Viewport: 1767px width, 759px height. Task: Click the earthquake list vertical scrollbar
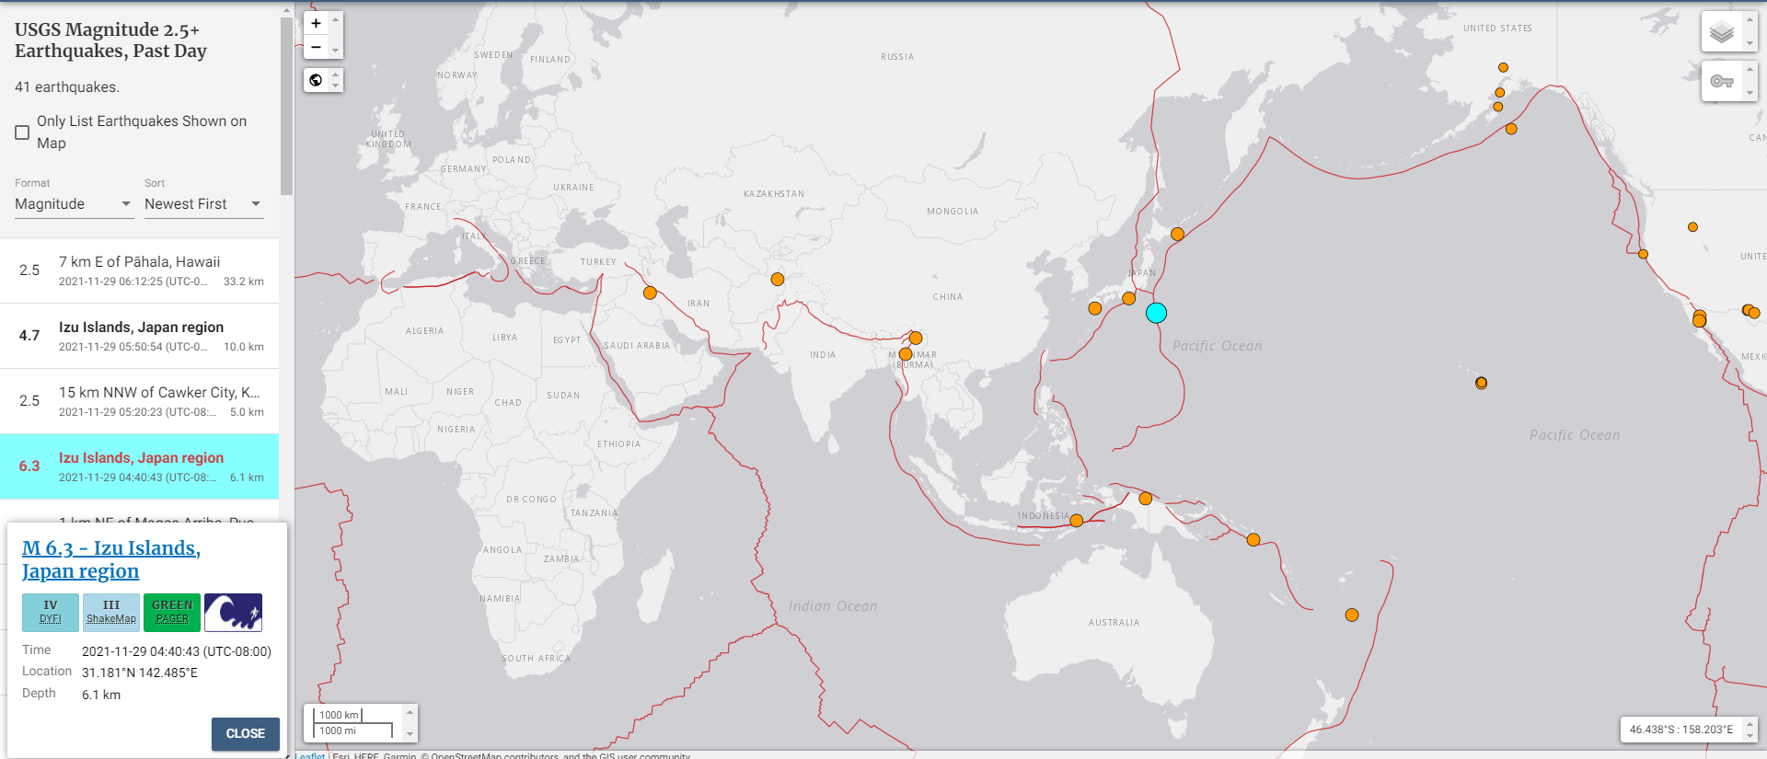point(287,106)
